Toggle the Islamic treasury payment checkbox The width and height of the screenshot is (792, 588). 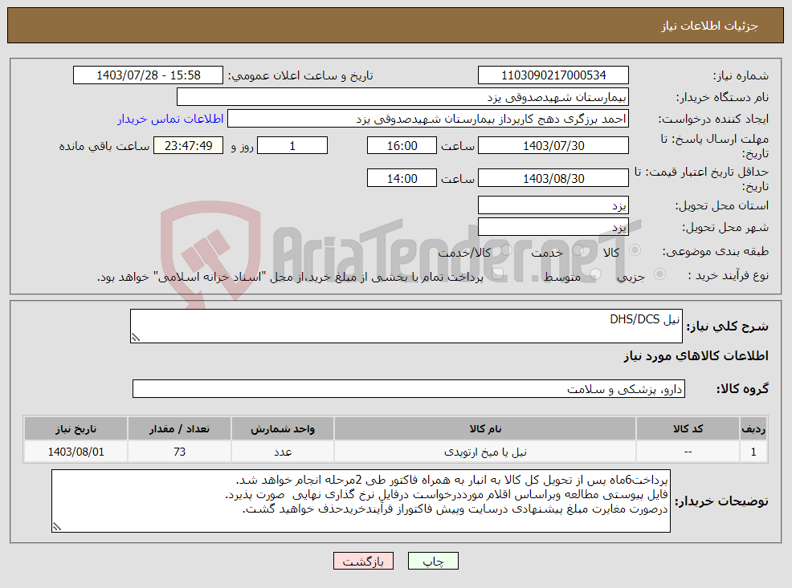pos(497,274)
